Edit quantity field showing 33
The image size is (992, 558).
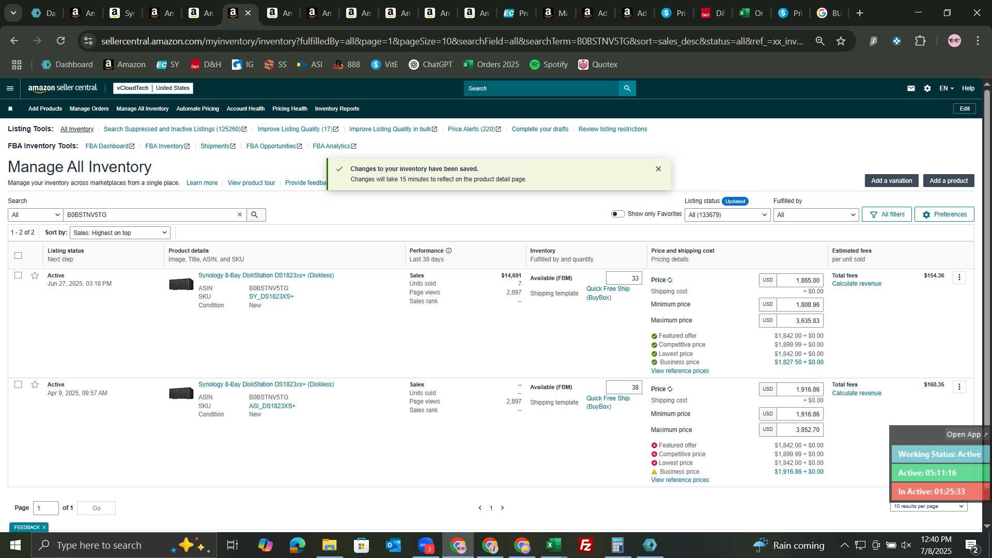point(624,278)
